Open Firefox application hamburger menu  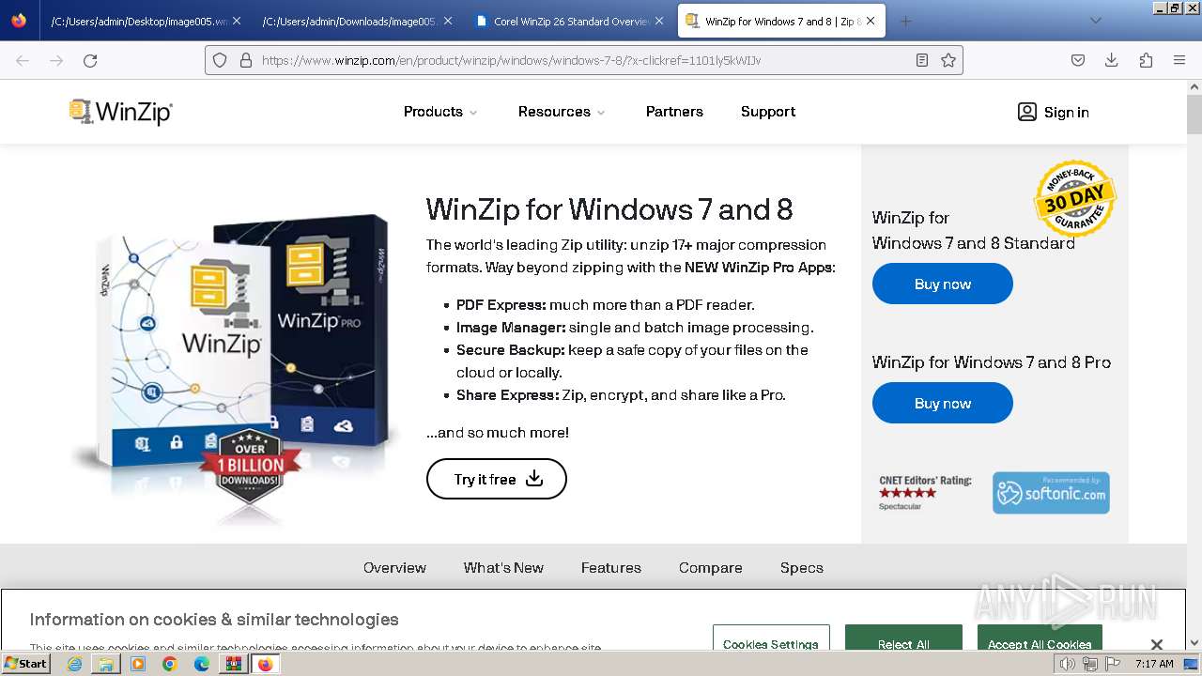pyautogui.click(x=1179, y=60)
